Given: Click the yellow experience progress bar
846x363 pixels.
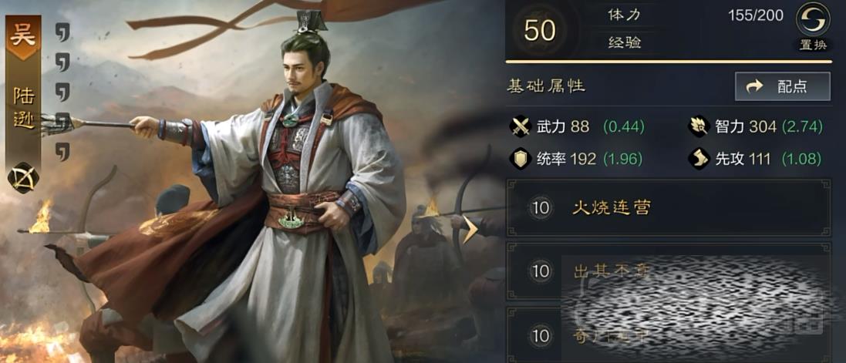Looking at the screenshot, I should click(669, 62).
